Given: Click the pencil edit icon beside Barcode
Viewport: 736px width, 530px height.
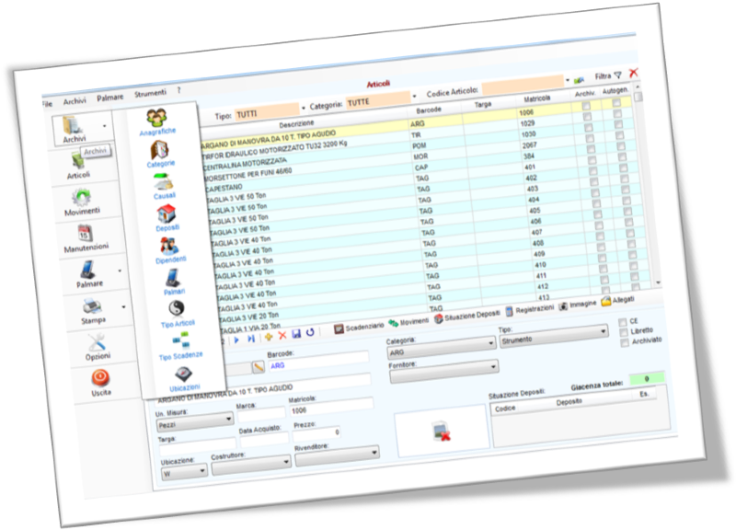Looking at the screenshot, I should (x=259, y=366).
